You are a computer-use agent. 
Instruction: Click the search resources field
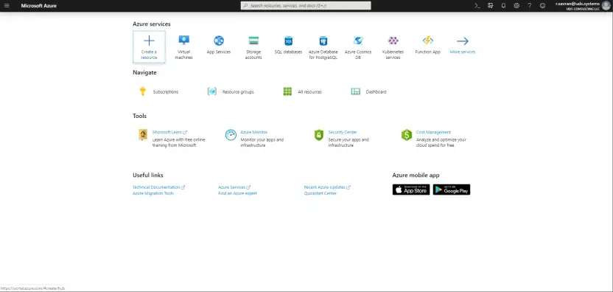[306, 6]
